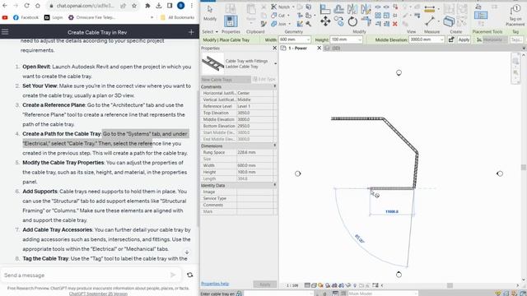Click the red Delete X icon in Modify panel
This screenshot has width=527, height=296.
pyautogui.click(x=395, y=24)
